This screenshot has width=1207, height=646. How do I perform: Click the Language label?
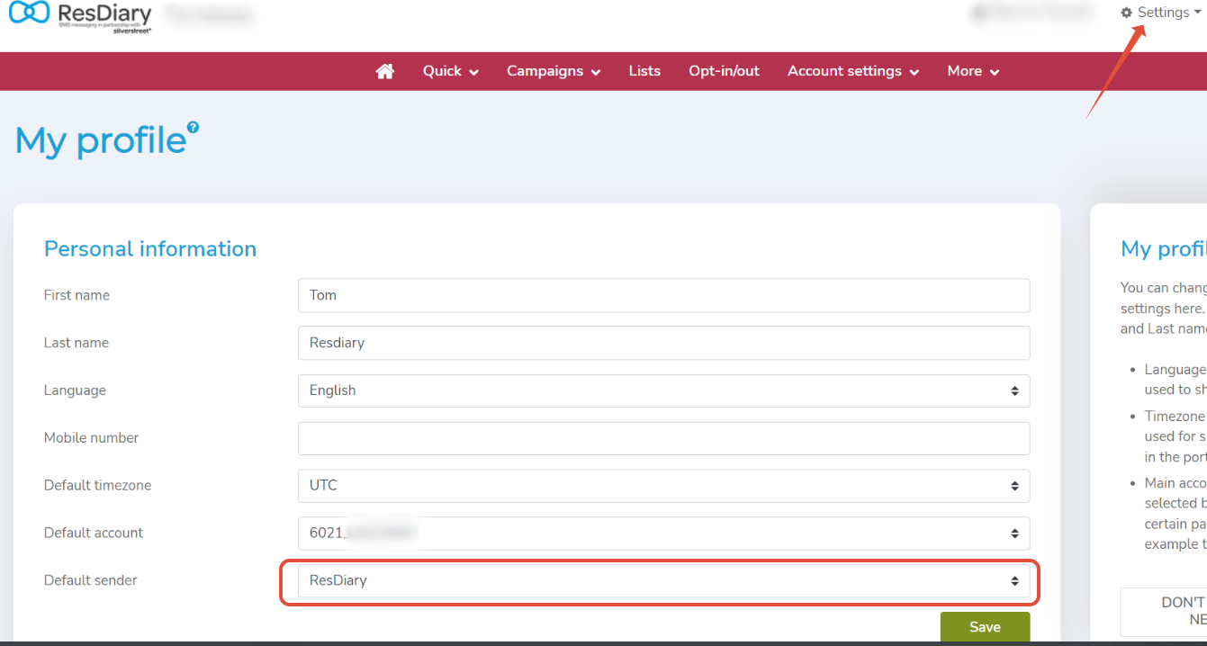(75, 390)
